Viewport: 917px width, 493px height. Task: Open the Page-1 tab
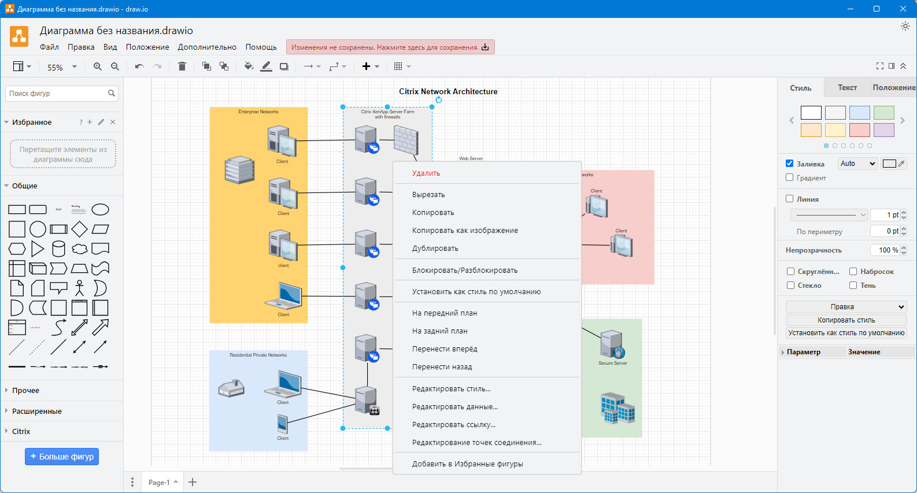point(162,482)
